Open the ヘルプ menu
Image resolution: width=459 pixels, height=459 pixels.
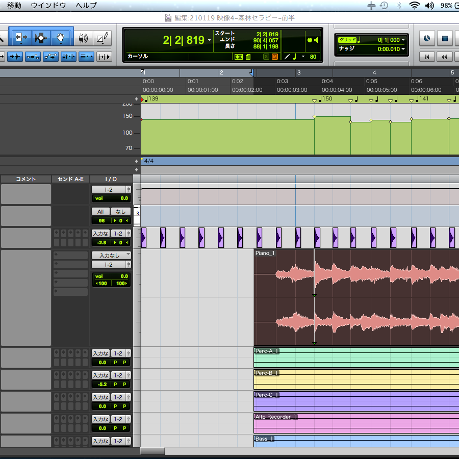(86, 5)
